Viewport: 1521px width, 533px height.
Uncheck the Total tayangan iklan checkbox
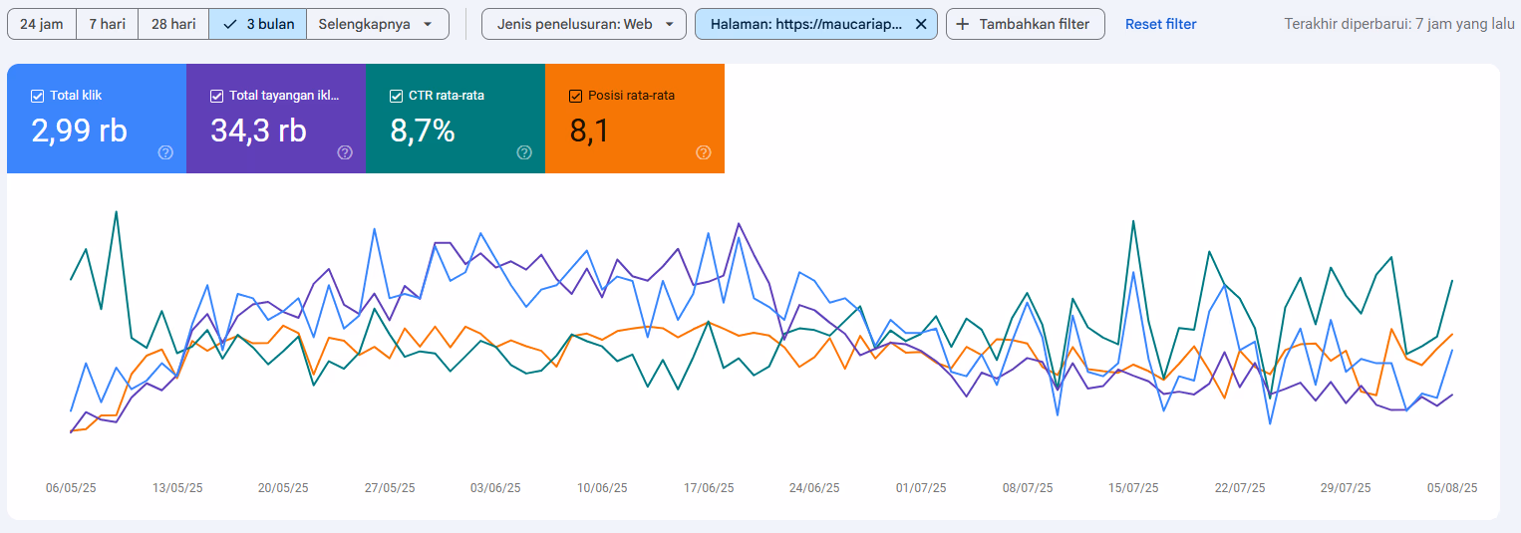217,96
